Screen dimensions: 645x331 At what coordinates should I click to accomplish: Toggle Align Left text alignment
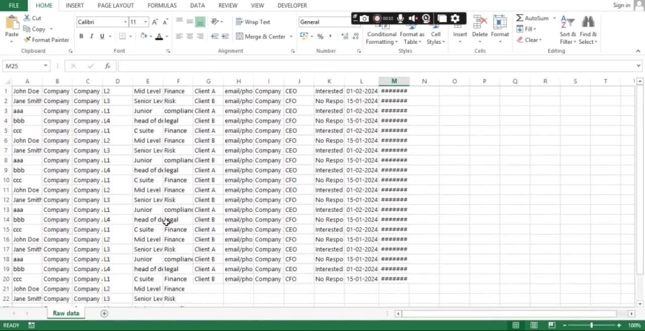pyautogui.click(x=179, y=36)
